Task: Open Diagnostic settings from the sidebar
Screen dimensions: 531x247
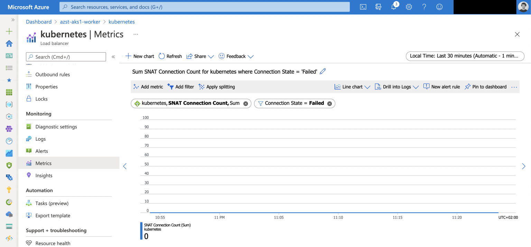Action: click(56, 126)
